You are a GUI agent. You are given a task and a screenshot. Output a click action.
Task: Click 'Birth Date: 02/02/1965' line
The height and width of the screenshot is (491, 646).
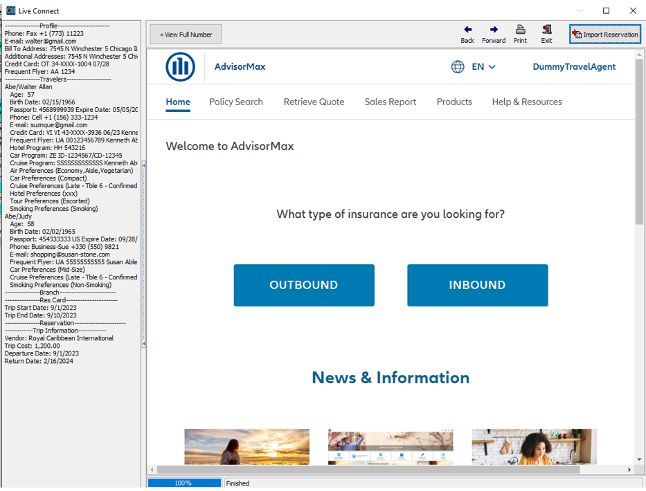[42, 232]
